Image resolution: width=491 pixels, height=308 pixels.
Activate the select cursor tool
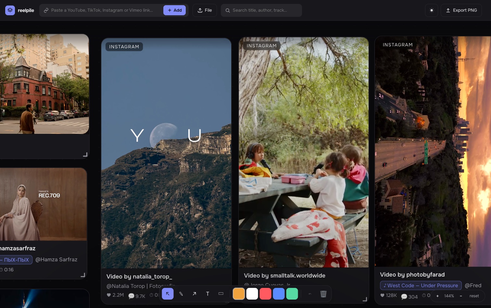tap(168, 294)
